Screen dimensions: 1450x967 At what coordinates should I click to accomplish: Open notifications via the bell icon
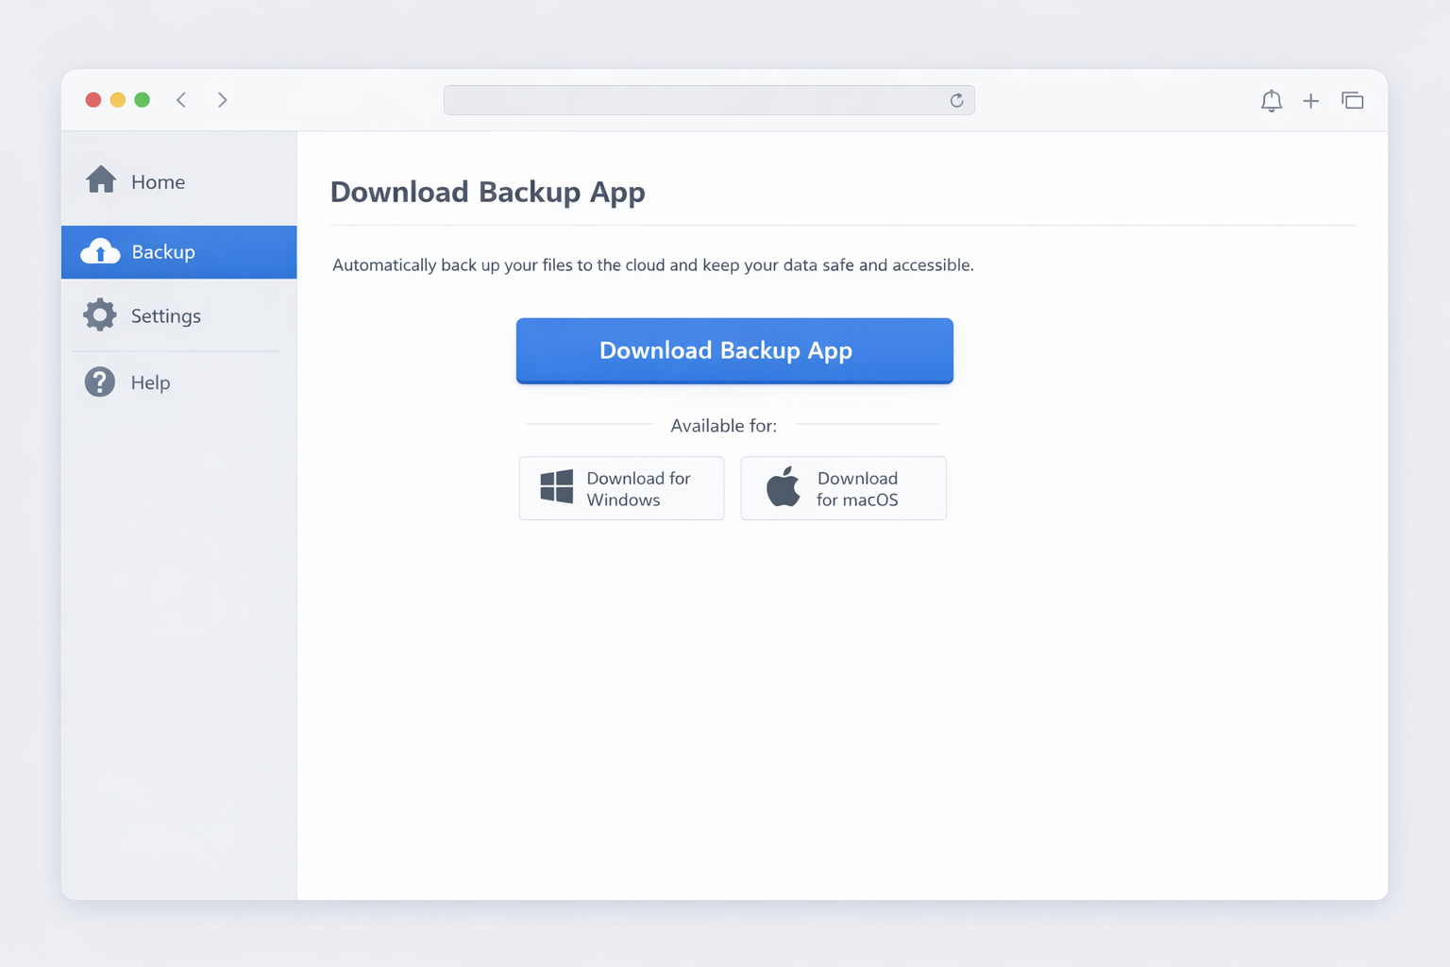[1271, 101]
